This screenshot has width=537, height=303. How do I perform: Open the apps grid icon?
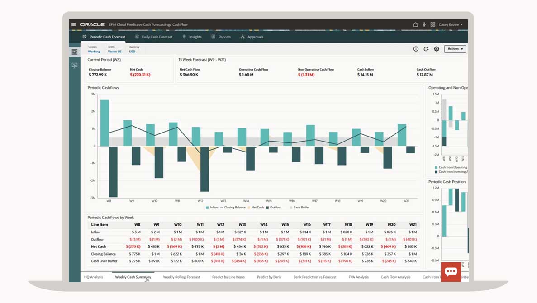coord(432,24)
